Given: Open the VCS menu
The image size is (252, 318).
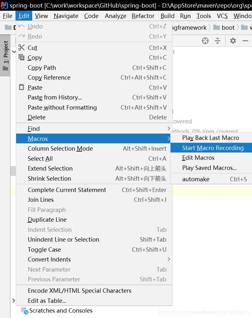Looking at the screenshot, I should click(222, 16).
